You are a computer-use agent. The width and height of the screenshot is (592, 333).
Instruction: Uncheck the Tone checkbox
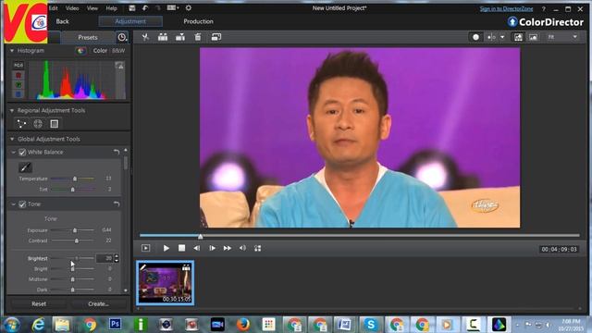tap(22, 204)
